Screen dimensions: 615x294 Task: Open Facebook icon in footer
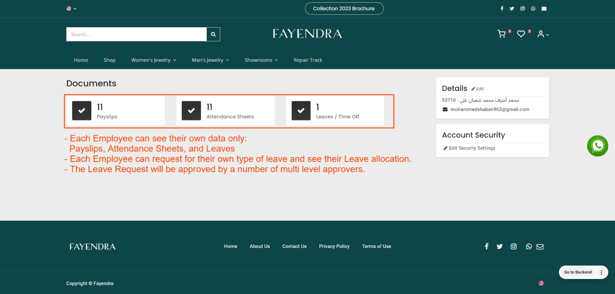487,246
